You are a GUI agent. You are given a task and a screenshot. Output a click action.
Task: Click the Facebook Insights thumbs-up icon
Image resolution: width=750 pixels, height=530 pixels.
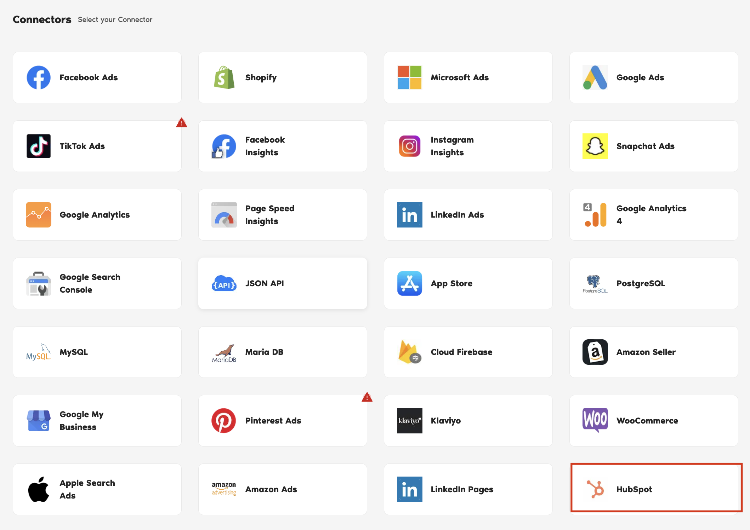click(x=224, y=146)
